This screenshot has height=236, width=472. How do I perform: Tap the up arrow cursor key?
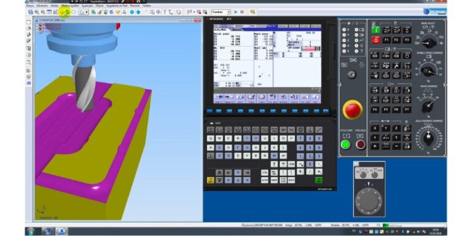pos(238,173)
